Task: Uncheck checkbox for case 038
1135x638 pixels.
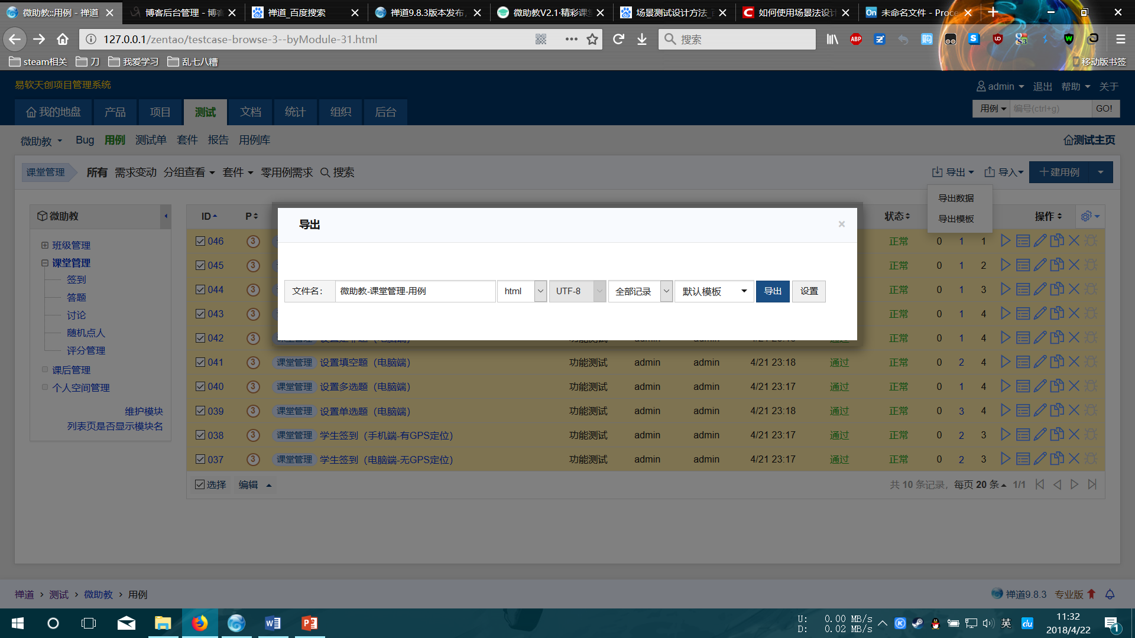Action: point(200,435)
